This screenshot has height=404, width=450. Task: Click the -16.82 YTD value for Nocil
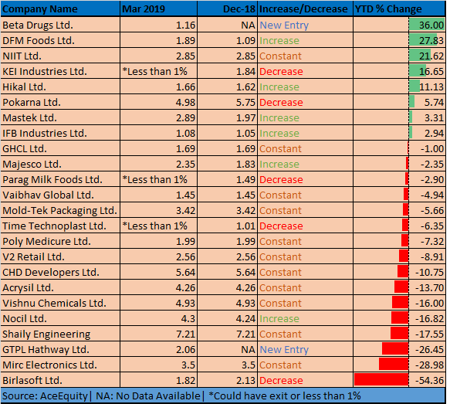(430, 319)
